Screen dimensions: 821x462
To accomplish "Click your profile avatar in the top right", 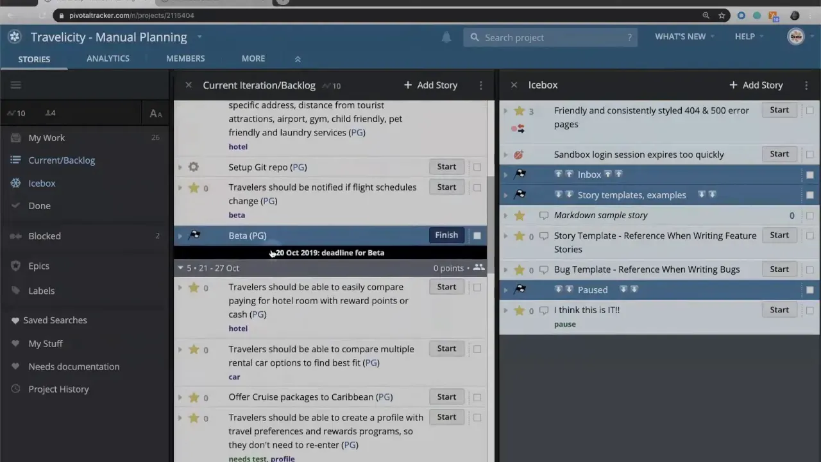I will pyautogui.click(x=795, y=37).
